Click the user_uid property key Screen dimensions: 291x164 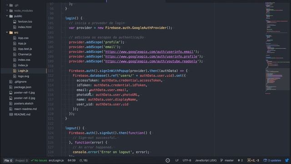tap(84, 104)
